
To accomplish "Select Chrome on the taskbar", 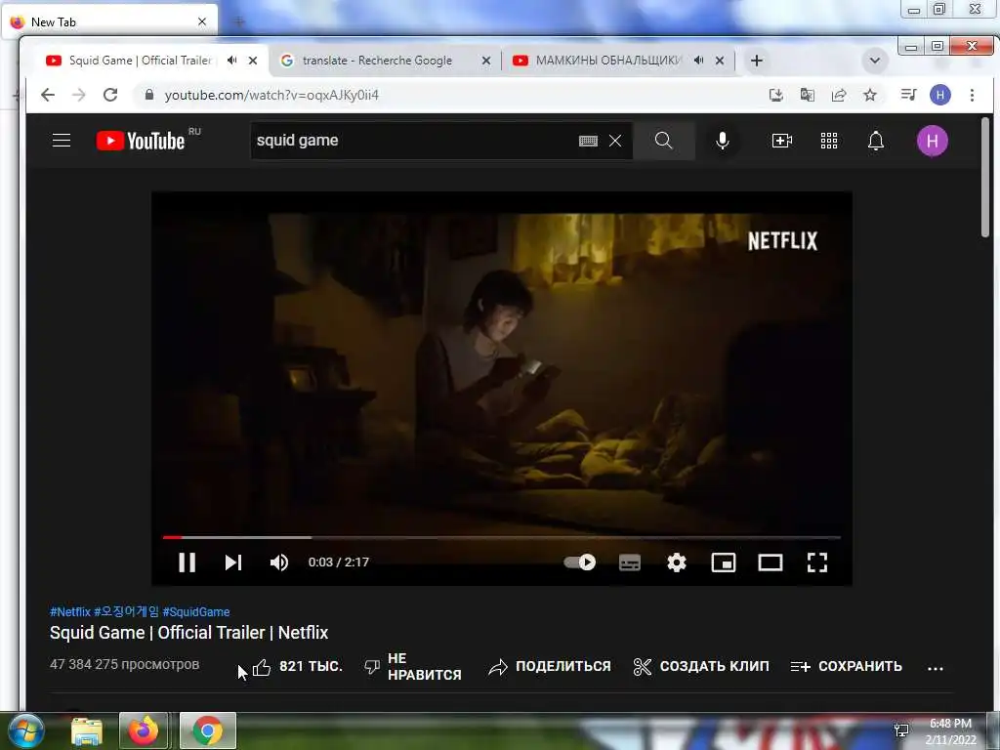I will coord(207,730).
